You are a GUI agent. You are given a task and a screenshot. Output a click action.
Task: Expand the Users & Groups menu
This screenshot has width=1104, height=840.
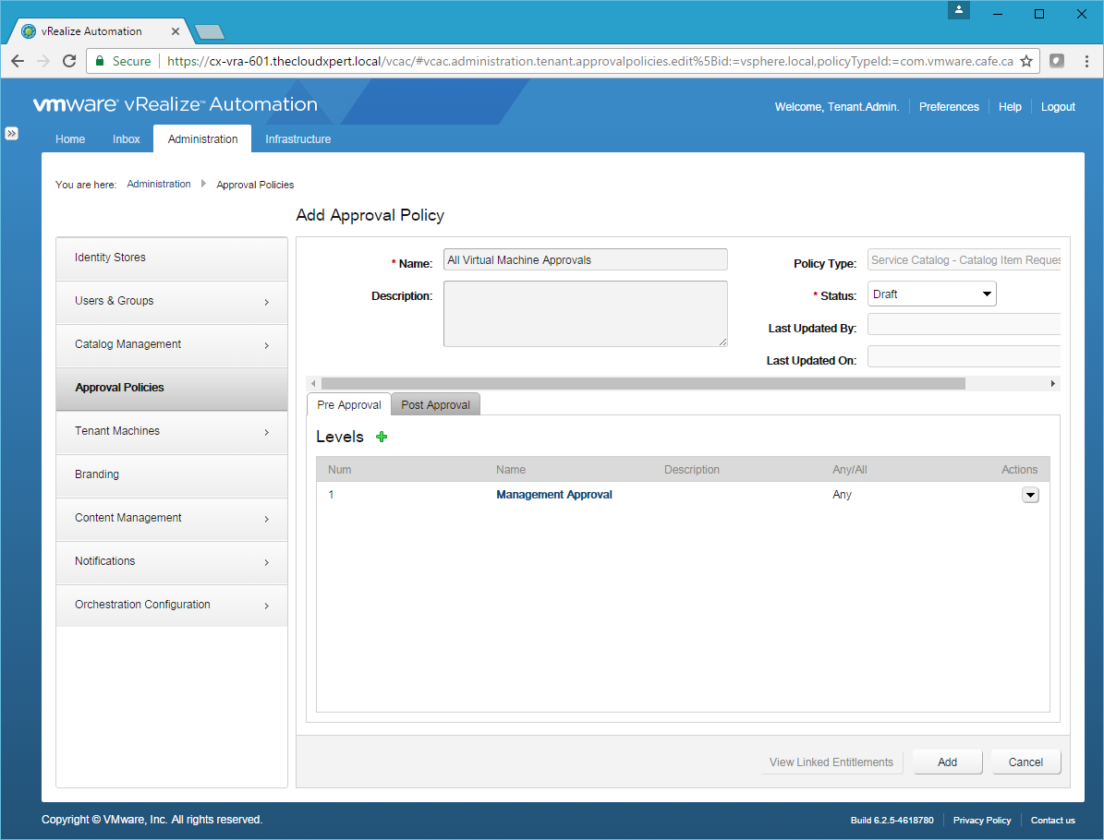pos(172,301)
